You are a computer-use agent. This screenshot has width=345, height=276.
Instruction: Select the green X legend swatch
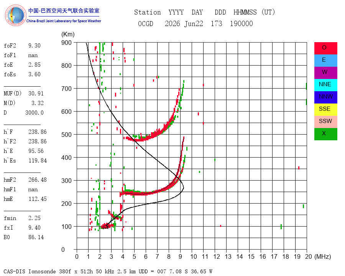click(325, 134)
